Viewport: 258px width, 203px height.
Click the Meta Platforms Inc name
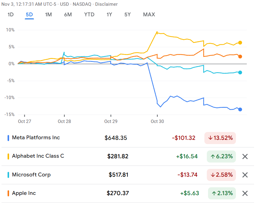[x=36, y=138]
